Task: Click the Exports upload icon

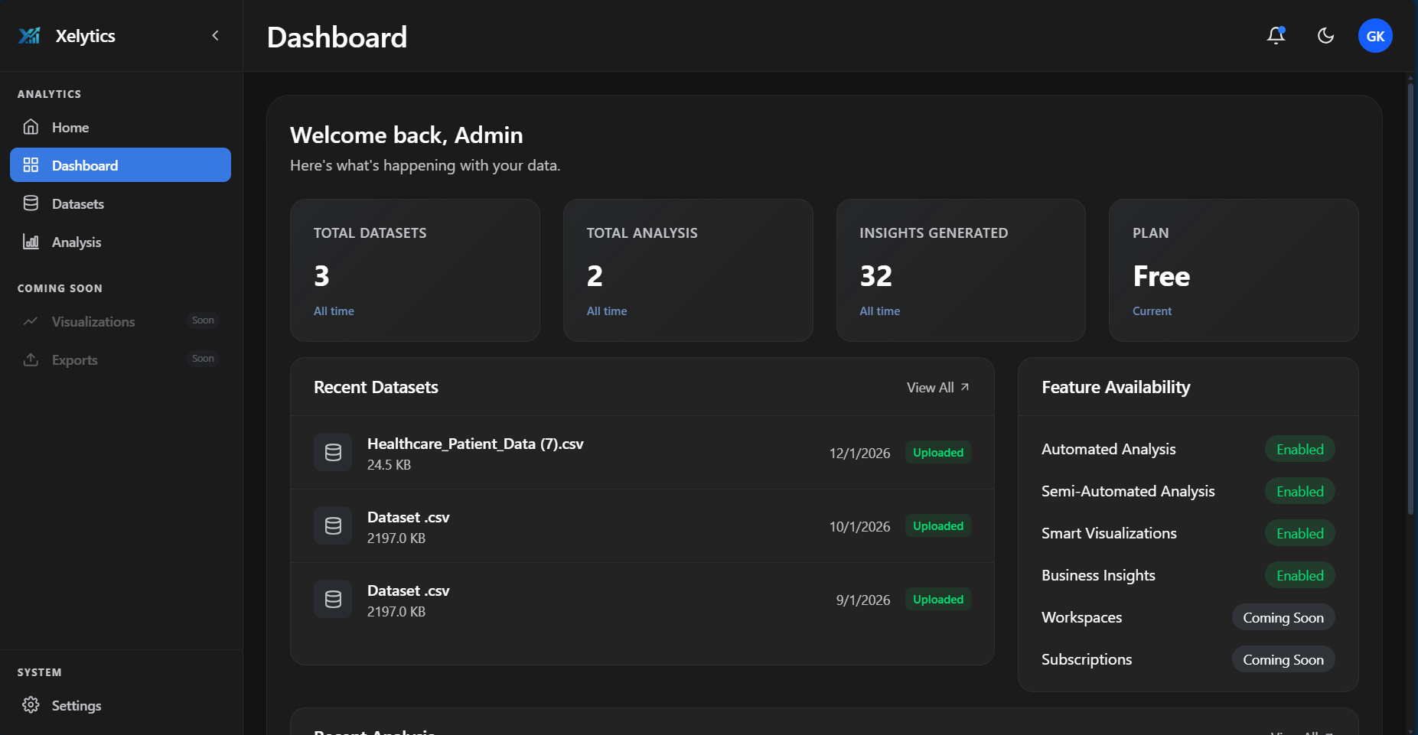Action: [31, 359]
